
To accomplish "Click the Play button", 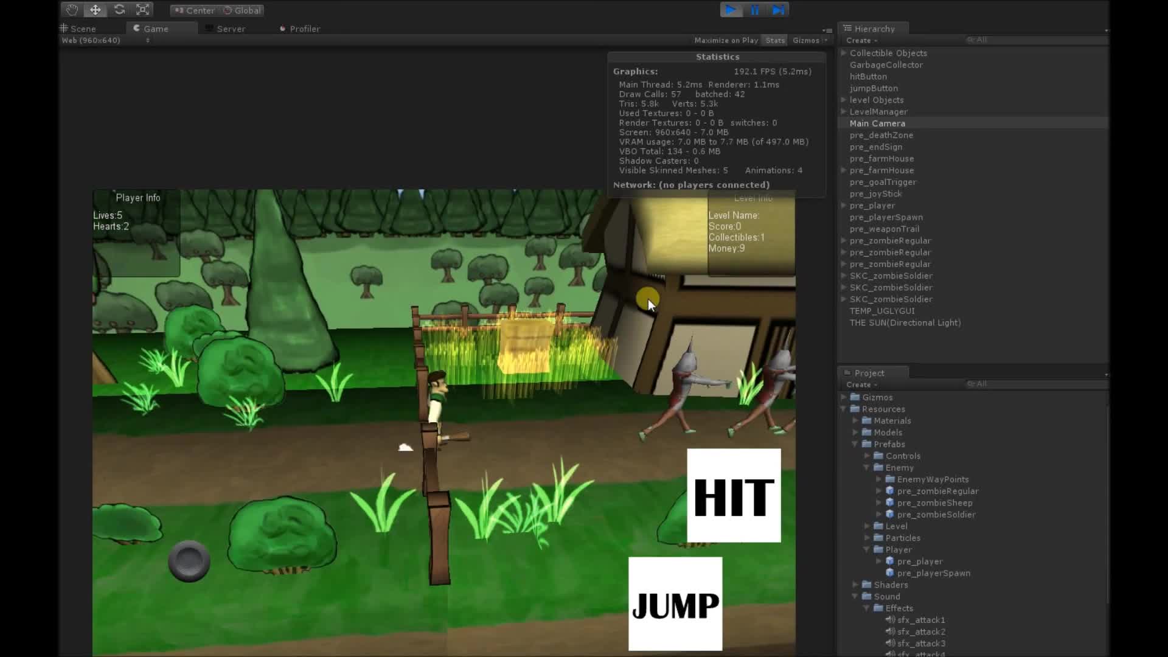I will [731, 10].
